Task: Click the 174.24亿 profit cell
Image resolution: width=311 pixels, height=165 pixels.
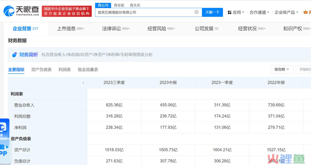Action: pos(222,116)
